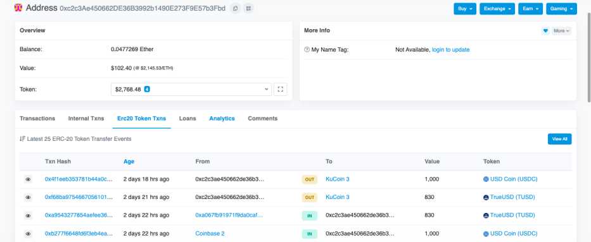This screenshot has width=591, height=242.
Task: Open the Analytics tab
Action: coord(222,118)
